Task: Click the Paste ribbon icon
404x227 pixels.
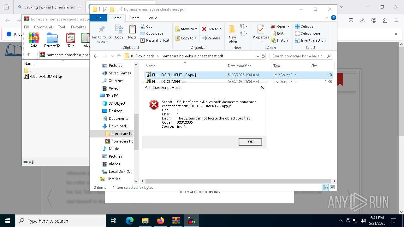Action: click(x=132, y=32)
